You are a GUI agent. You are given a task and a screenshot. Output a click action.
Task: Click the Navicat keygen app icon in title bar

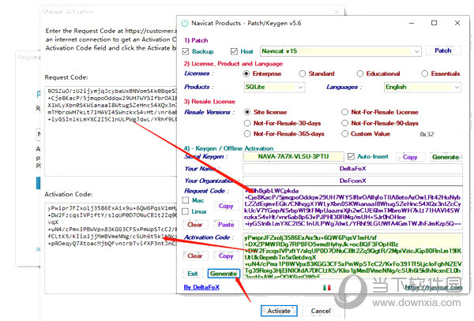(184, 23)
